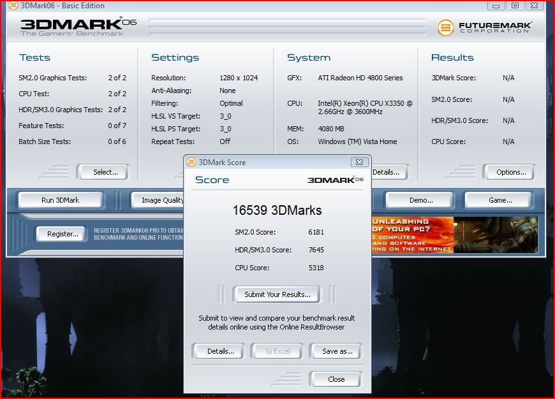Open the Options... results dialog
The height and width of the screenshot is (399, 555).
pos(509,172)
